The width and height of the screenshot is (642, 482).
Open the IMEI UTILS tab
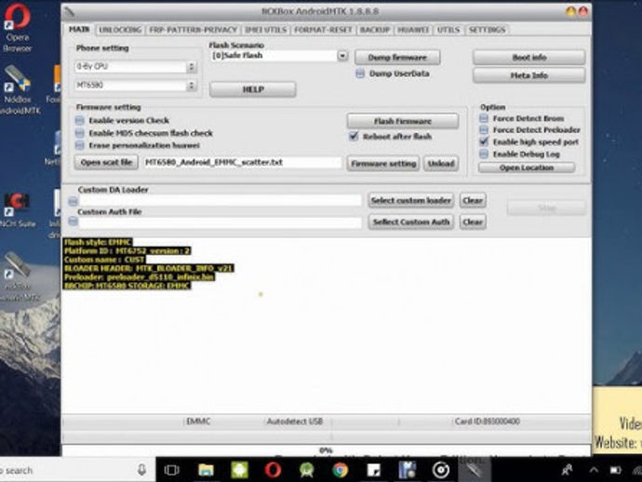point(266,30)
